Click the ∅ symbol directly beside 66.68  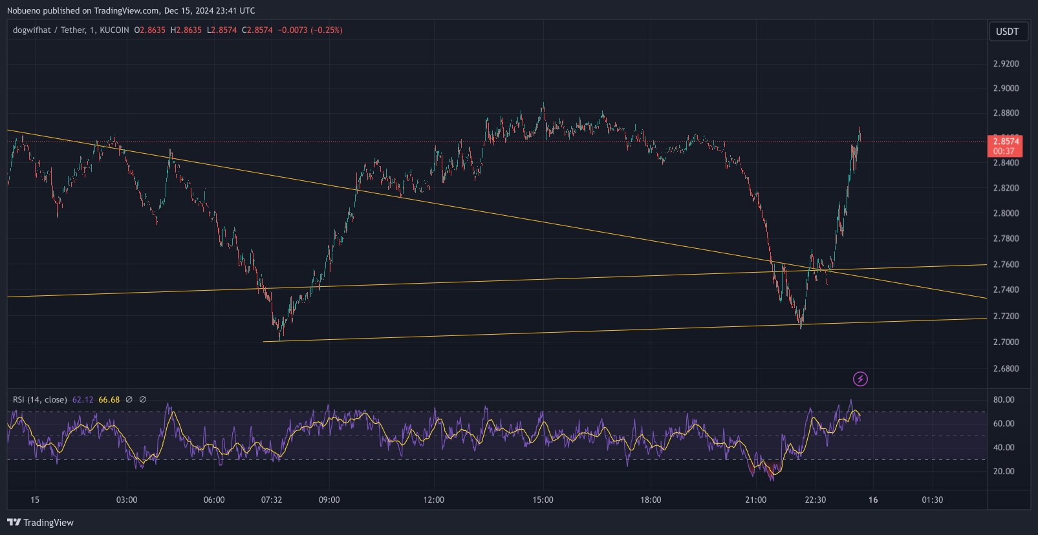(129, 399)
